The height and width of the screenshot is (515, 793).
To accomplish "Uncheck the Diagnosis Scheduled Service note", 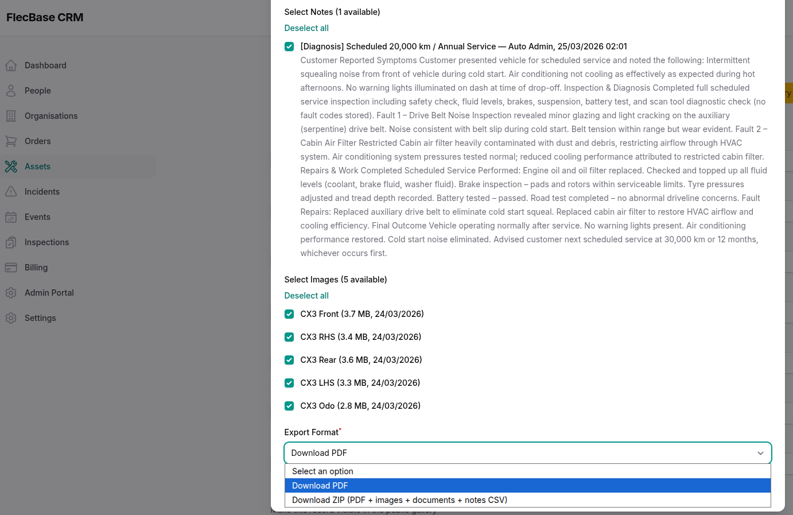I will (x=289, y=47).
